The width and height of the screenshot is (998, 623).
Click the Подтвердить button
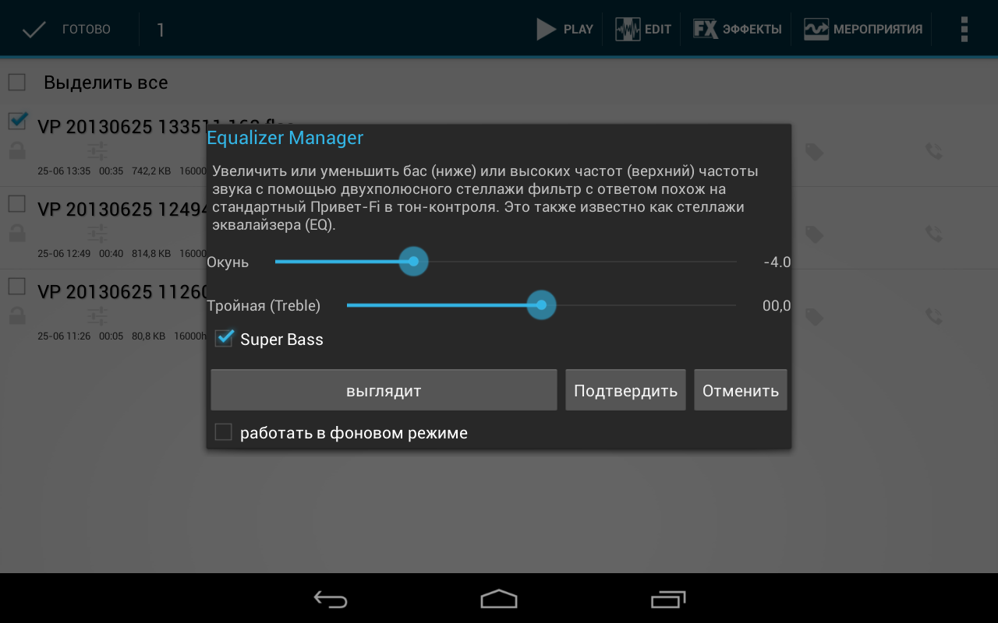625,390
